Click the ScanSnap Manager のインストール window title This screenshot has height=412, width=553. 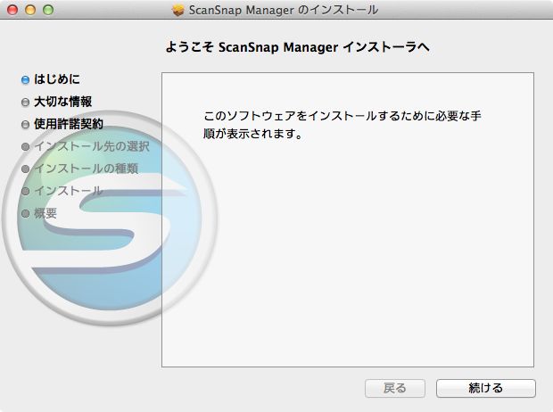point(284,10)
